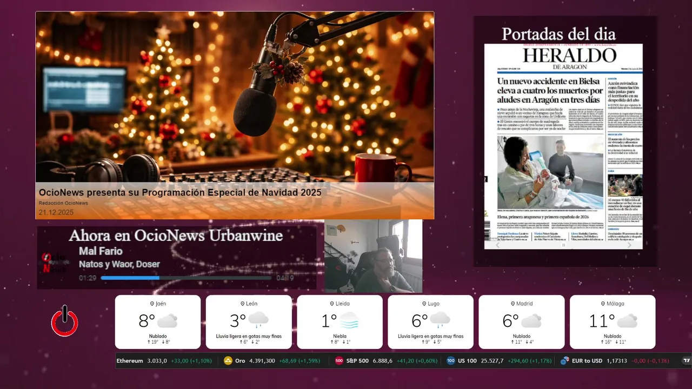Click the fog icon on the Lleida card
The width and height of the screenshot is (692, 389).
click(348, 320)
